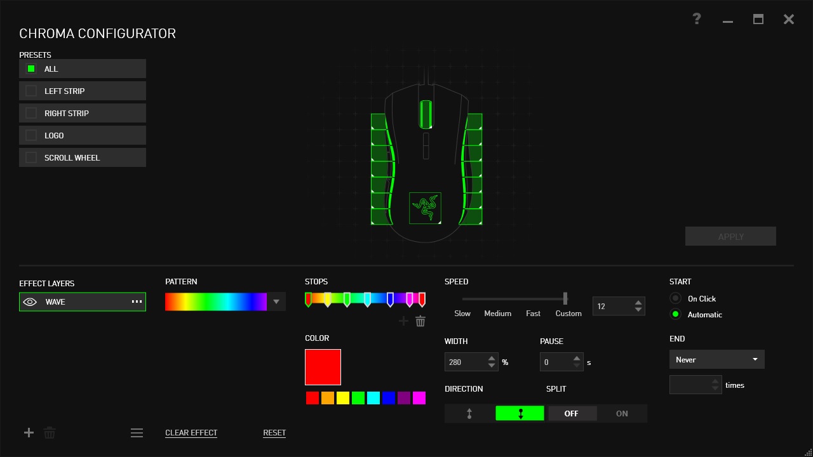Image resolution: width=813 pixels, height=457 pixels.
Task: Toggle visibility of the WAVE layer
Action: 30,302
